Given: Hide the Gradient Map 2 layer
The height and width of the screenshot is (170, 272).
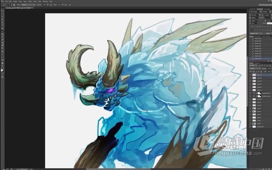Looking at the screenshot, I should pyautogui.click(x=250, y=96).
